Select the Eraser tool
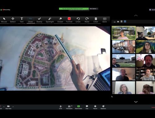The height and width of the screenshot is (118, 155). click(60, 20)
